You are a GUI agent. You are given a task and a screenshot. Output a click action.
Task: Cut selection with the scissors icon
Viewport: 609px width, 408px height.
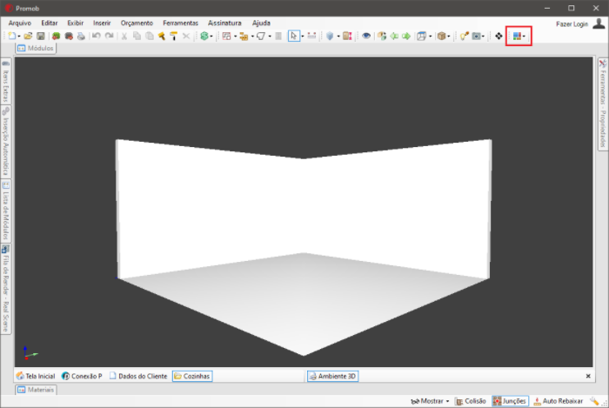pyautogui.click(x=124, y=37)
